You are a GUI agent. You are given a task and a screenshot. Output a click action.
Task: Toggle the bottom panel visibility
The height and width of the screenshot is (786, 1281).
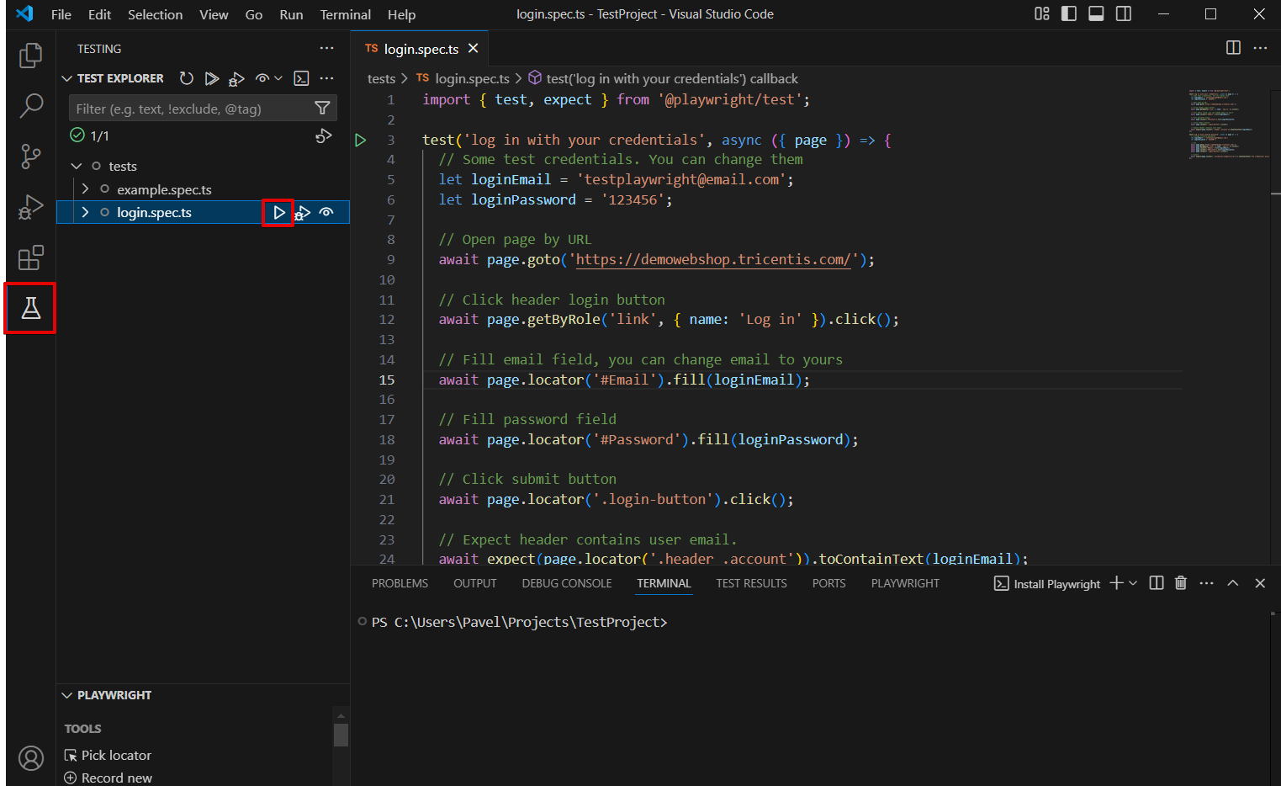point(1095,13)
